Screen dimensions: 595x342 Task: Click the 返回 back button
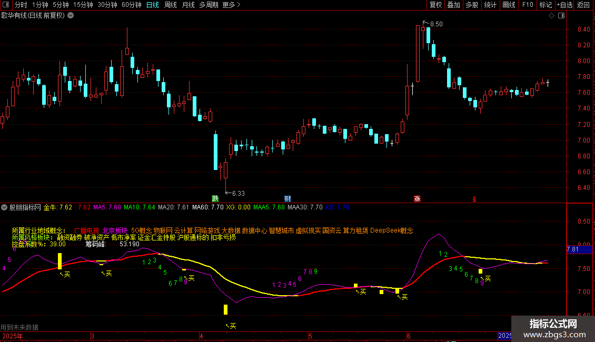pos(583,5)
